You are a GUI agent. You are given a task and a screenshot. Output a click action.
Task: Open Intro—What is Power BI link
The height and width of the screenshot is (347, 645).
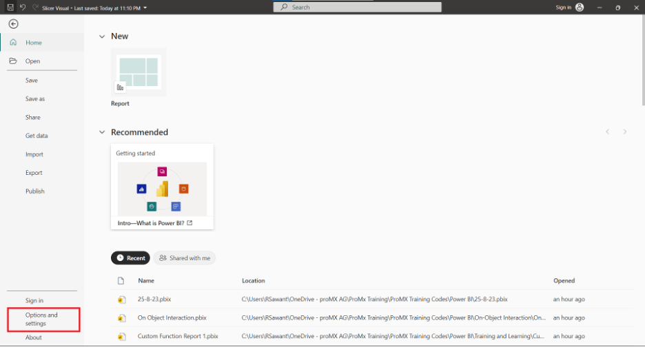[x=155, y=223]
